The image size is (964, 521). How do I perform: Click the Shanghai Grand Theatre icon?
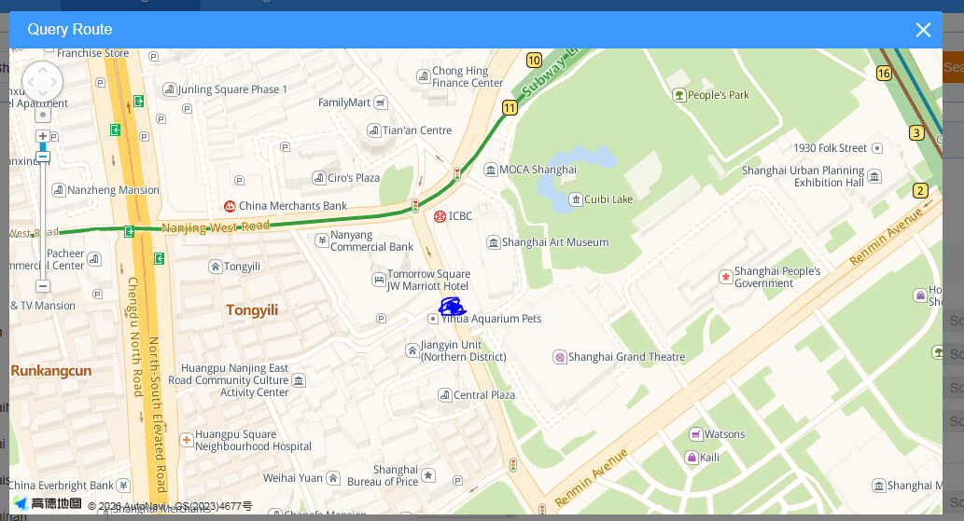point(560,357)
